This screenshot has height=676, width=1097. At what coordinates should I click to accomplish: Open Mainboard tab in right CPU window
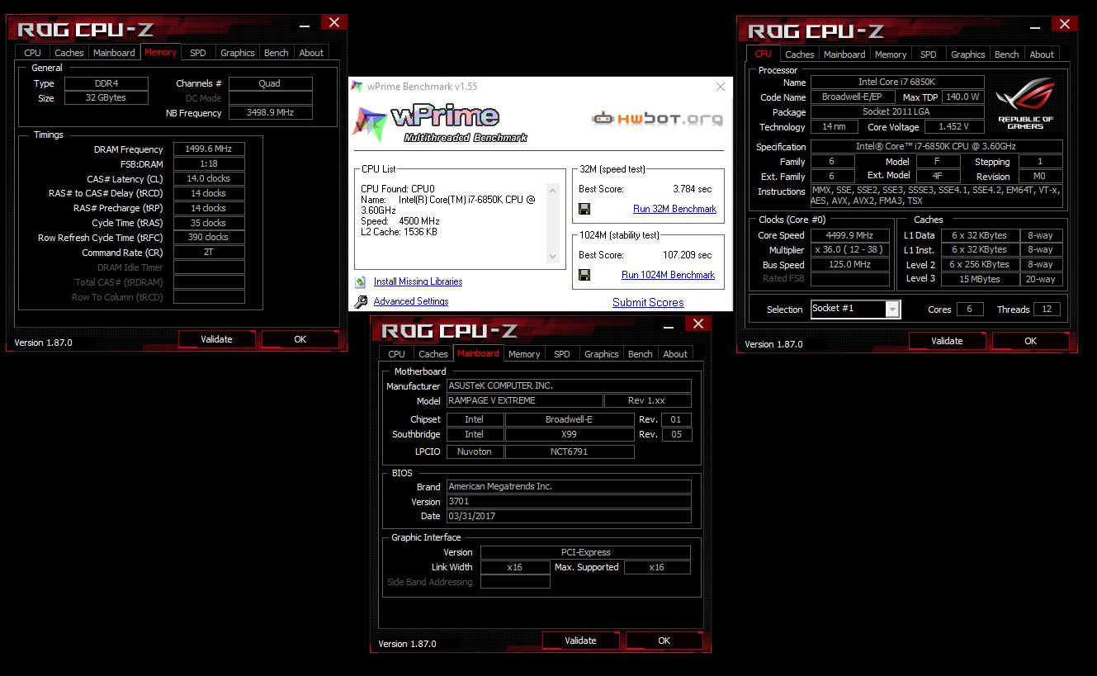[x=845, y=54]
